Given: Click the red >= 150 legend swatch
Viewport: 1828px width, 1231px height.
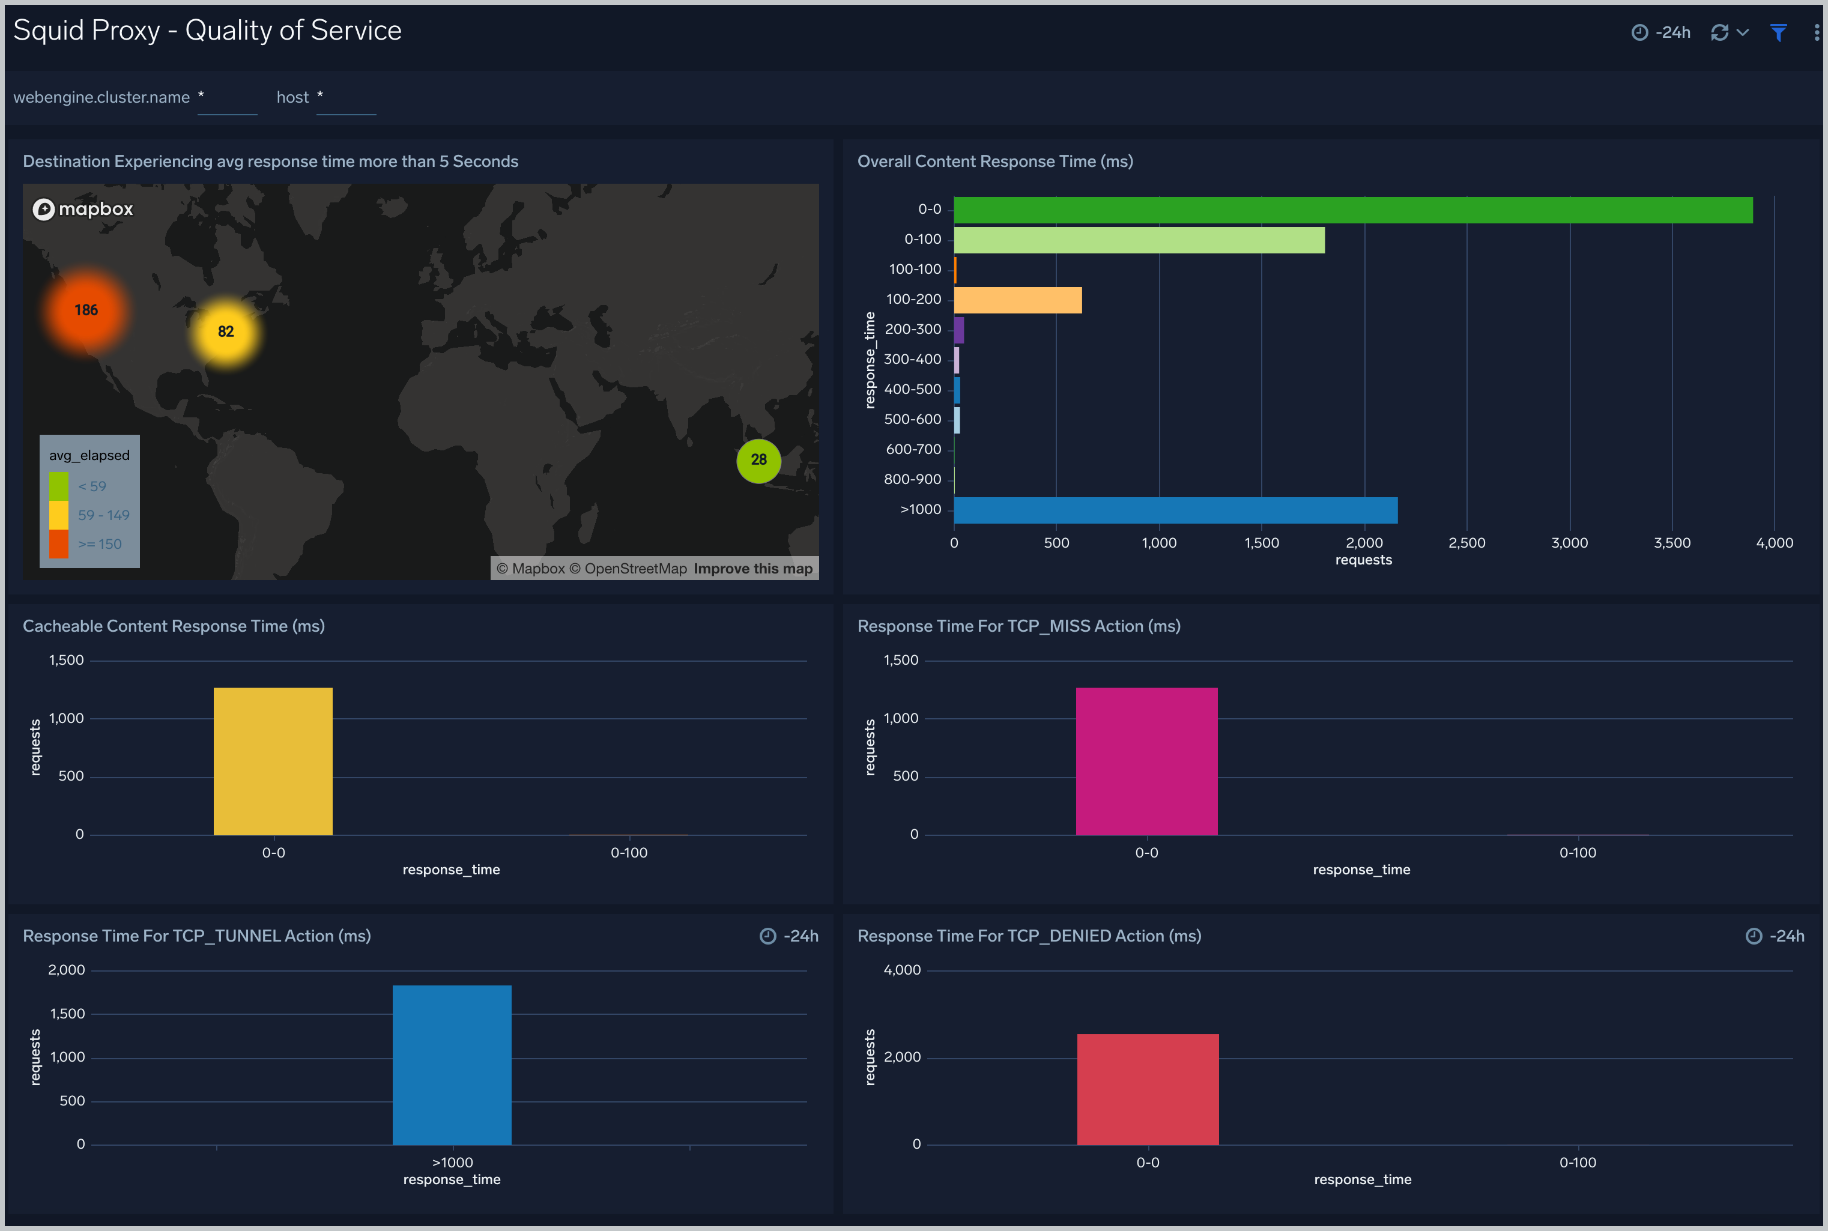Looking at the screenshot, I should click(x=59, y=544).
